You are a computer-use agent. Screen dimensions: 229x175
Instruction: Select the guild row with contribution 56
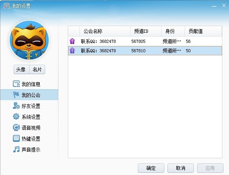(x=145, y=41)
